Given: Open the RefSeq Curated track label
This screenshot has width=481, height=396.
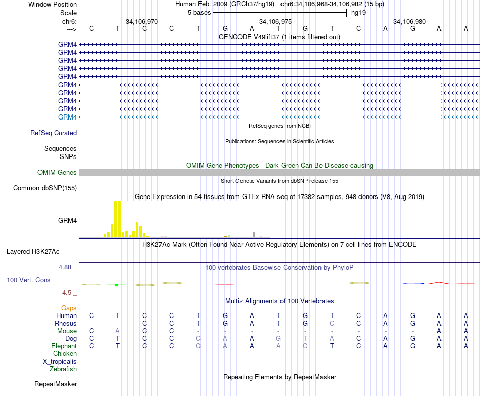Looking at the screenshot, I should [54, 133].
